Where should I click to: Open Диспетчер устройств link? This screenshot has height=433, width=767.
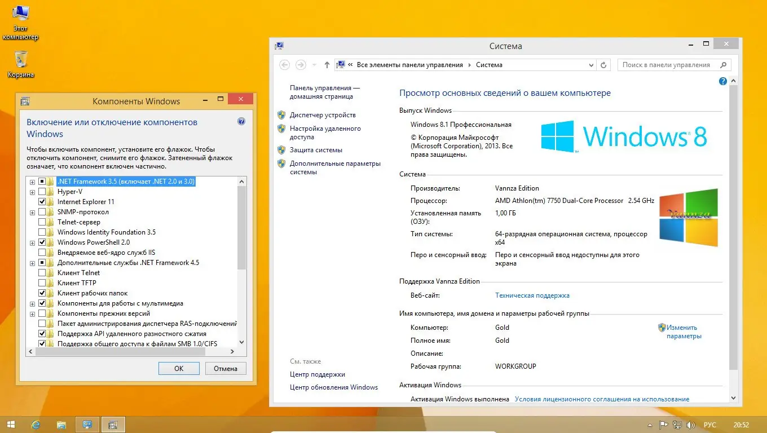pos(323,115)
